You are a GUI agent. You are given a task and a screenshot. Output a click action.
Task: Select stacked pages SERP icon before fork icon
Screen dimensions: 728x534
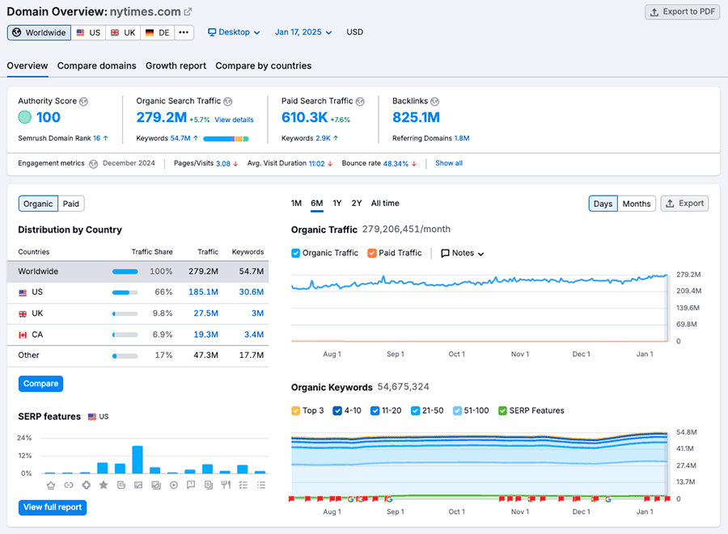[x=209, y=485]
